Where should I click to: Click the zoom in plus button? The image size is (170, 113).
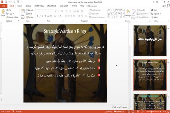161,112
